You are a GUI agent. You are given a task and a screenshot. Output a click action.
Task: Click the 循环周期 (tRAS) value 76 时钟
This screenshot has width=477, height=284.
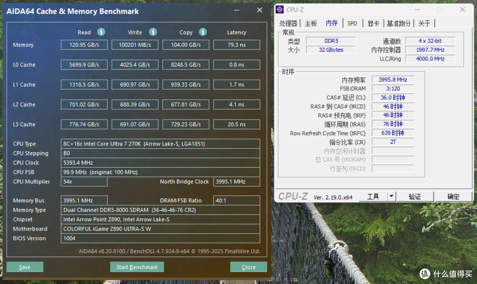pyautogui.click(x=393, y=124)
